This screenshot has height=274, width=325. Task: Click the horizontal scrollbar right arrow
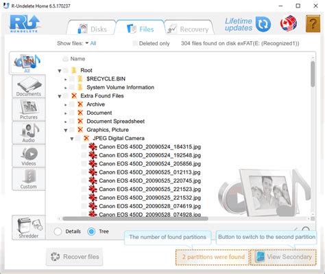(309, 218)
